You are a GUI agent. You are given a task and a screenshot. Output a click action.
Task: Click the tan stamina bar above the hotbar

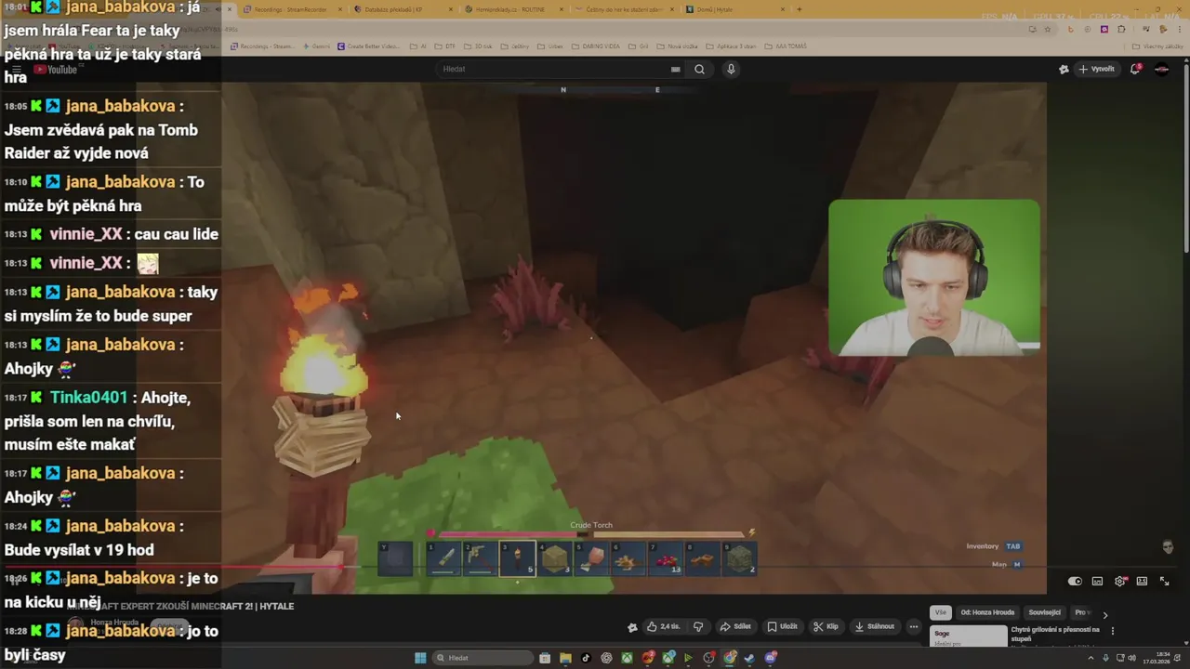(668, 534)
